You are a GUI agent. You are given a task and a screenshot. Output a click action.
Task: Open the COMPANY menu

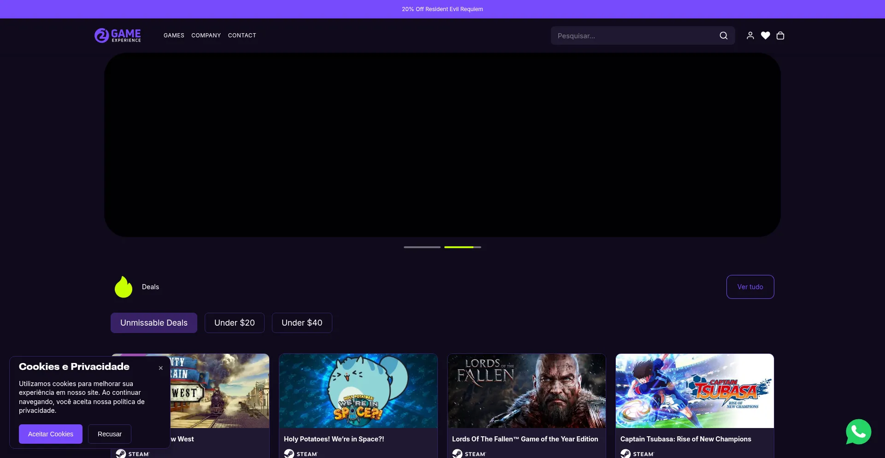point(206,36)
